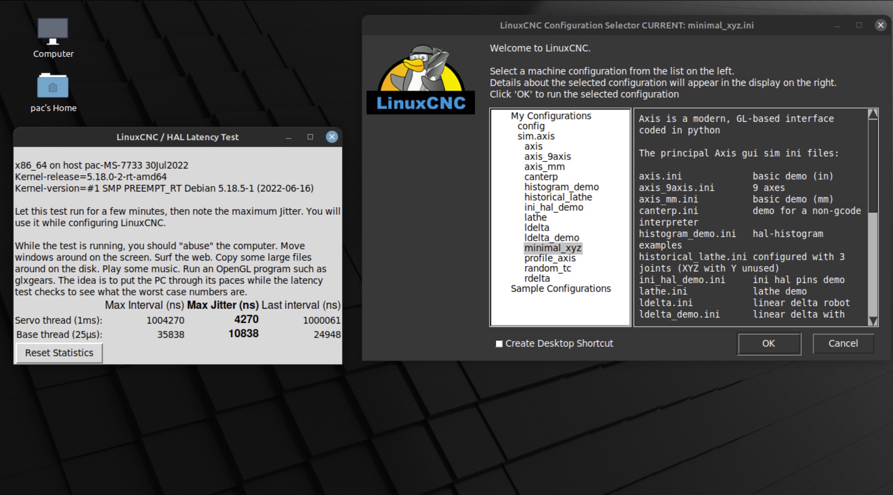
Task: Minimize the Configuration Selector window
Action: (837, 25)
